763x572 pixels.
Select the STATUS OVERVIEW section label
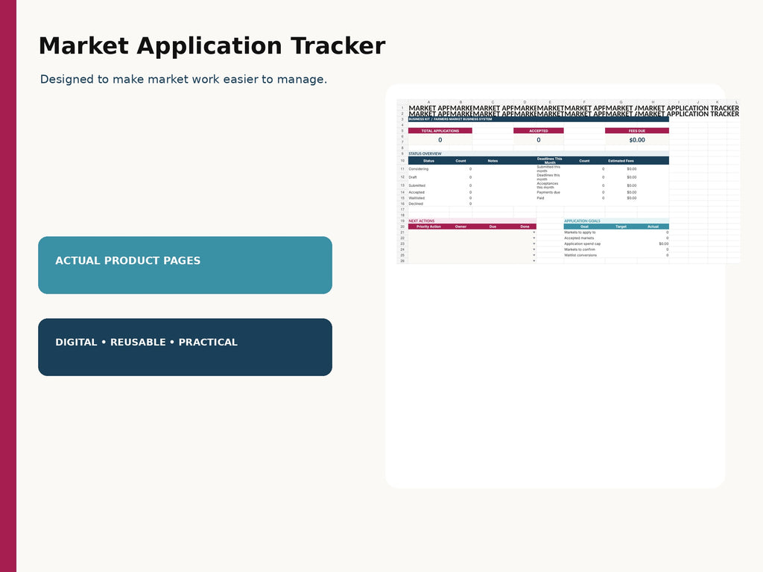point(425,153)
